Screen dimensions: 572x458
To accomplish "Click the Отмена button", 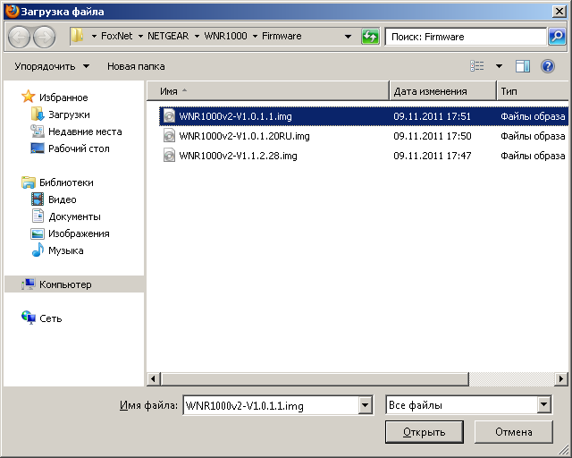I will (514, 432).
